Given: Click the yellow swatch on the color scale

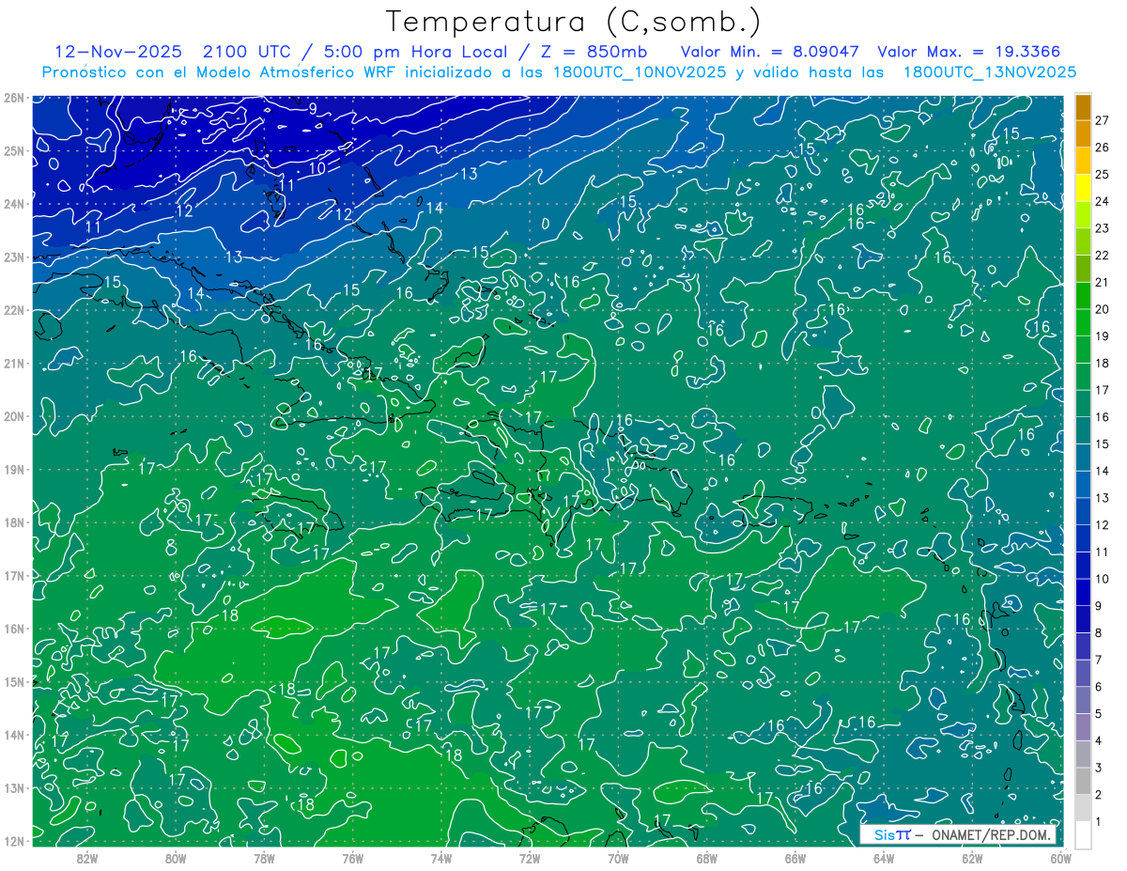Looking at the screenshot, I should tap(1083, 188).
